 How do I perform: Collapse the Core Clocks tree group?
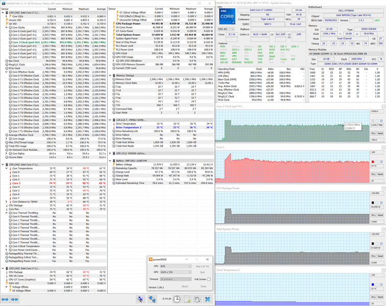(x=7, y=28)
